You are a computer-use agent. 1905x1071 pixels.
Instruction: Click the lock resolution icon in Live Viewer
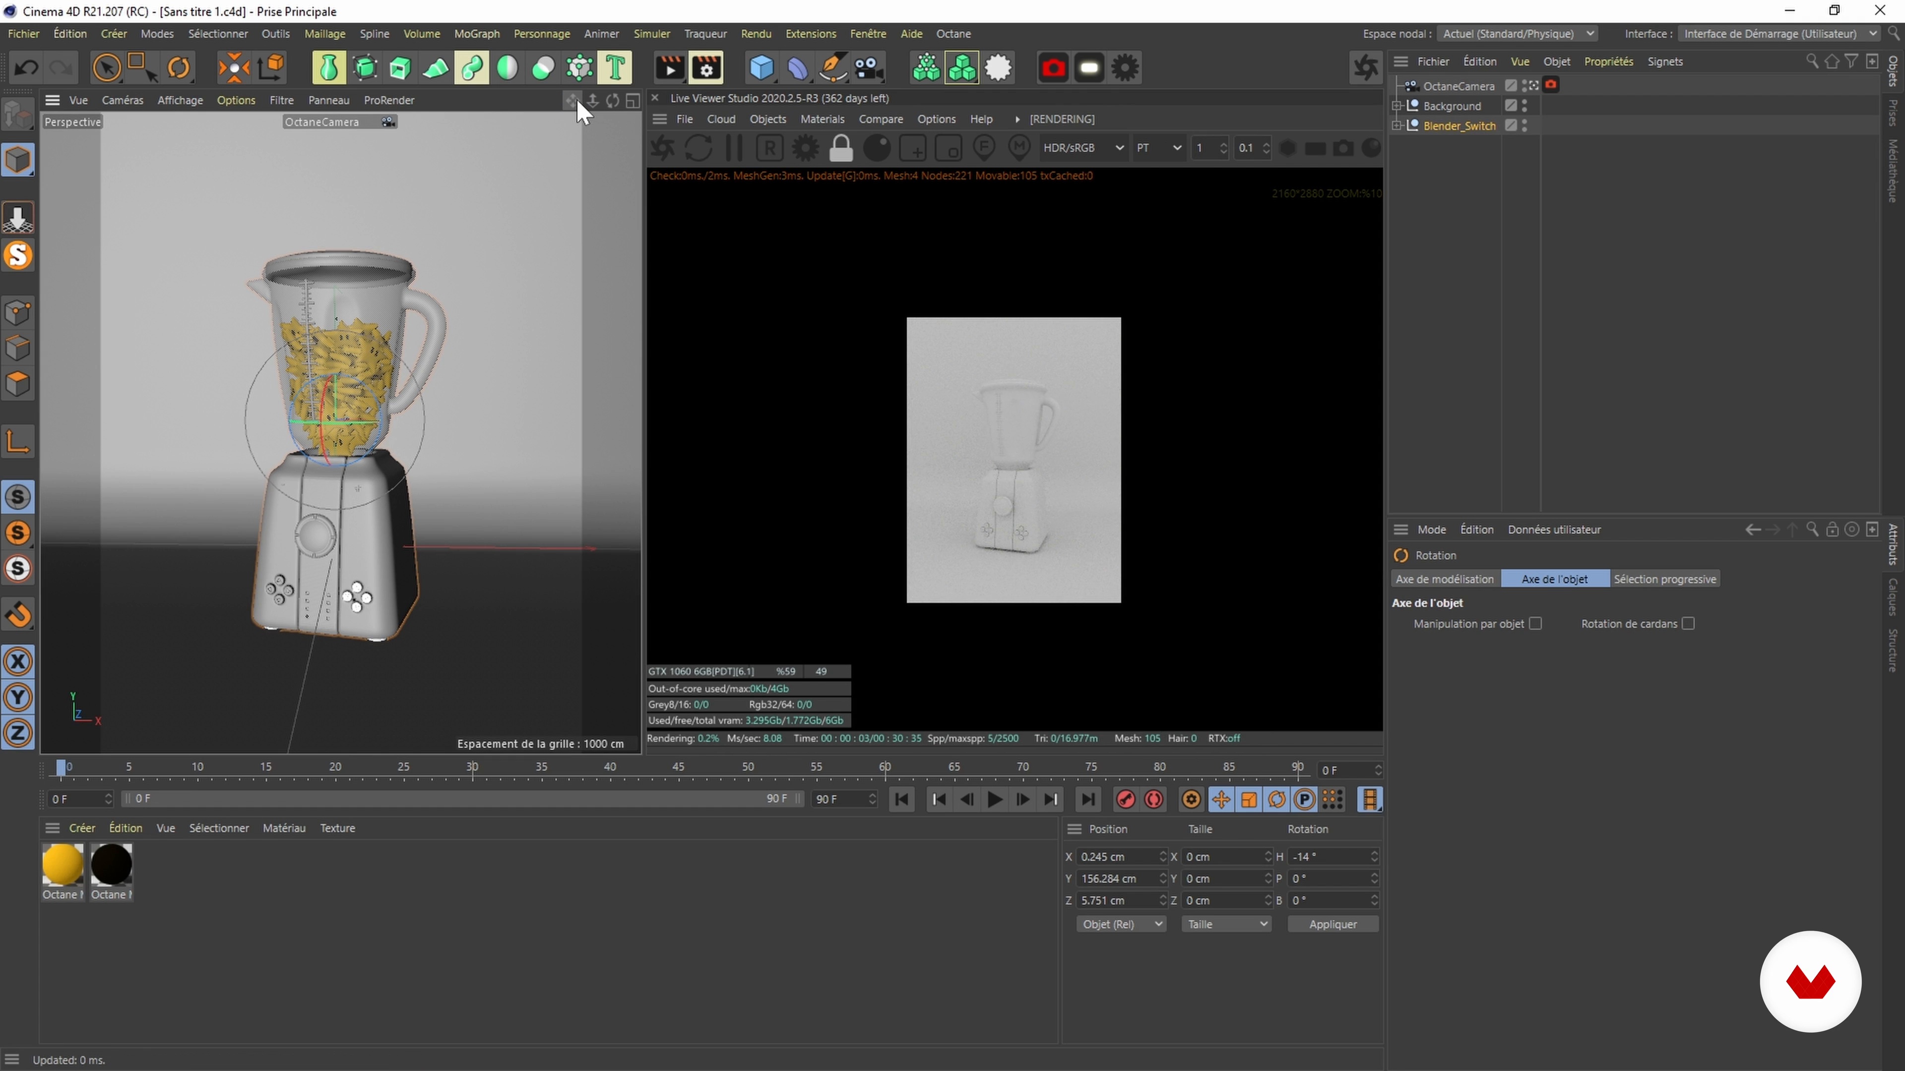[x=841, y=149]
